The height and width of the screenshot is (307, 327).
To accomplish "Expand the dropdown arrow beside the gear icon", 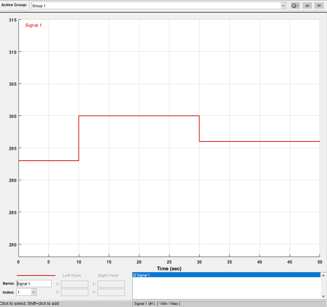I will (x=297, y=5).
